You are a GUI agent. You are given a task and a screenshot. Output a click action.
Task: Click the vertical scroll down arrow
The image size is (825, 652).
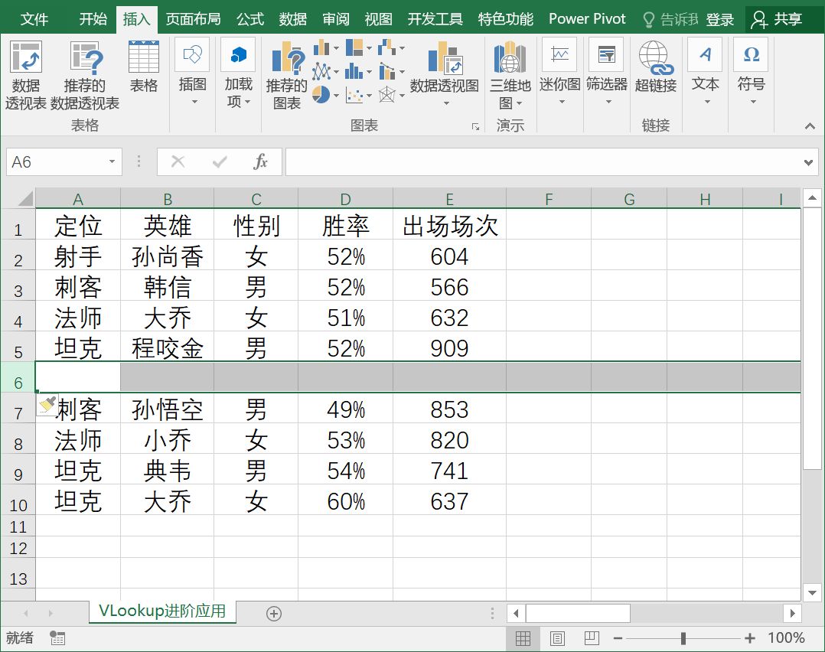click(x=812, y=592)
